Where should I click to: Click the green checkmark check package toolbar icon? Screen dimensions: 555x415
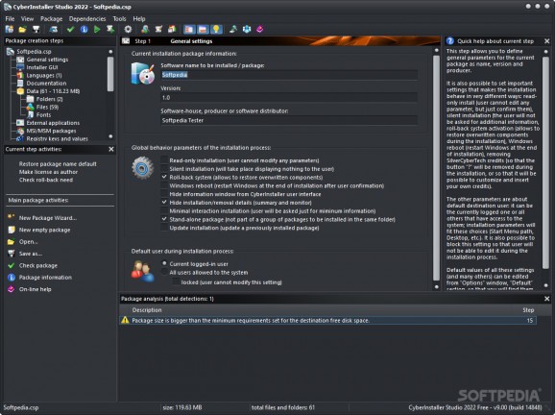point(70,30)
